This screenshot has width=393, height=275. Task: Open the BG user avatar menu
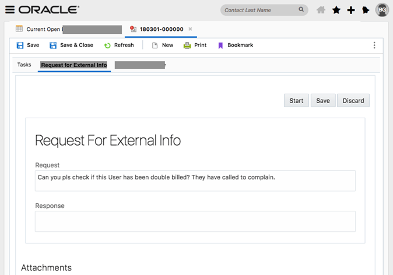[382, 10]
